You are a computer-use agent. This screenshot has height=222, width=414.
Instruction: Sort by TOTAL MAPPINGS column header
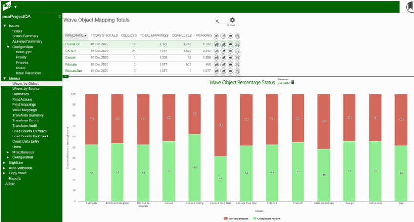(154, 35)
